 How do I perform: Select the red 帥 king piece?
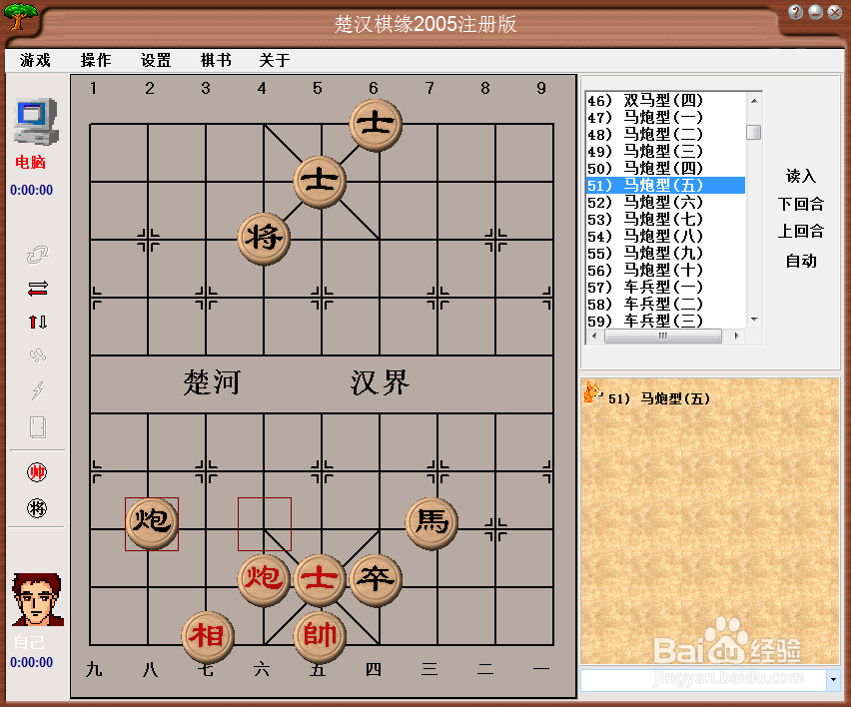click(321, 637)
